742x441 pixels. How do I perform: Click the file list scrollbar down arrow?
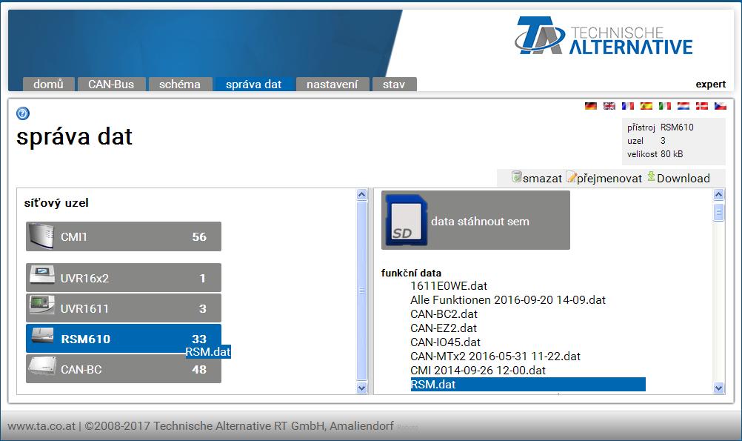tap(719, 388)
